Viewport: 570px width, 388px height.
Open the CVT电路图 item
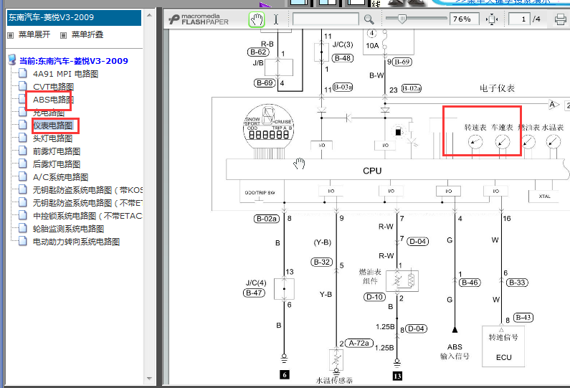pos(54,87)
